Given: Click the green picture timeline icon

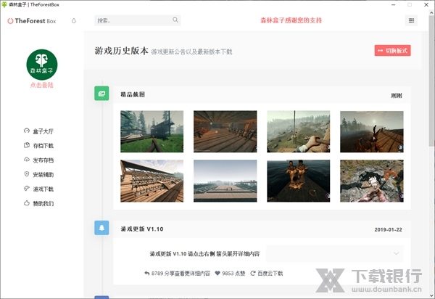Looking at the screenshot, I should click(x=101, y=94).
